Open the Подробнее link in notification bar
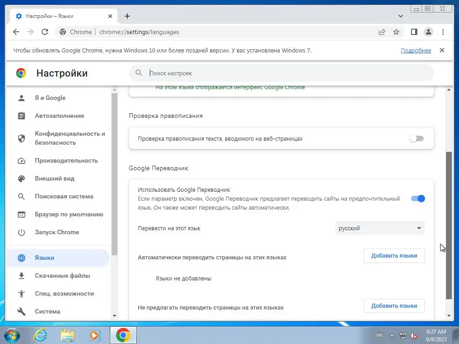This screenshot has height=344, width=459. (416, 50)
